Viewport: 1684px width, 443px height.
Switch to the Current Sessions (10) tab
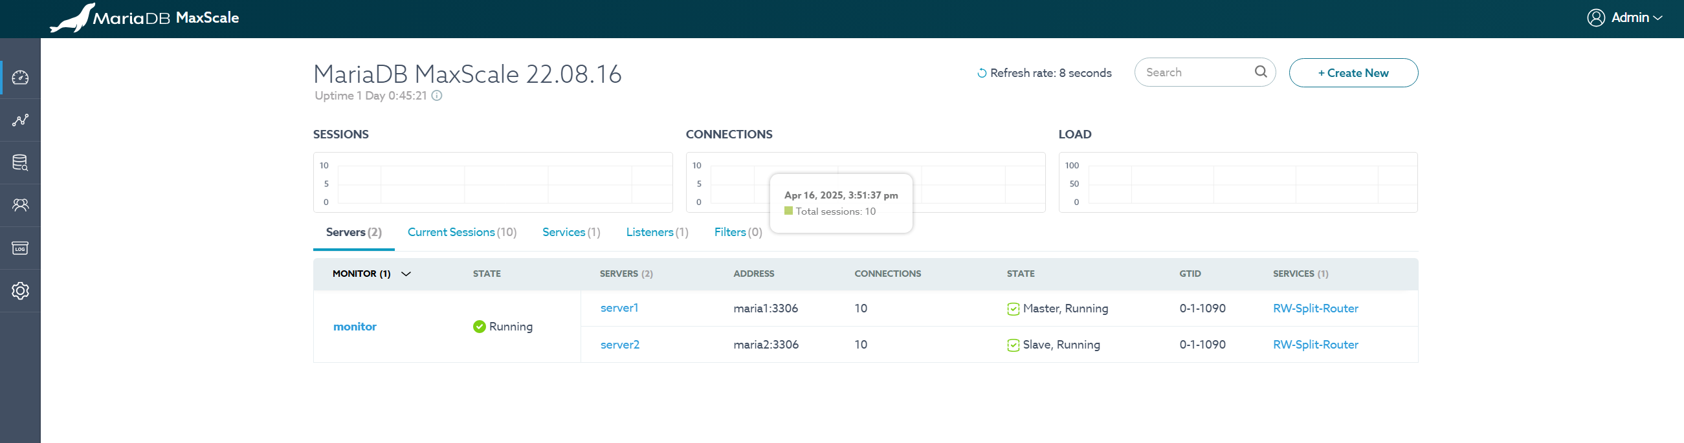[x=462, y=232]
